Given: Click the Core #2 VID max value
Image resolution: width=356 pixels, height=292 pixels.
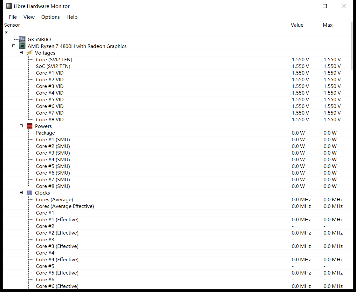Looking at the screenshot, I should coord(332,80).
